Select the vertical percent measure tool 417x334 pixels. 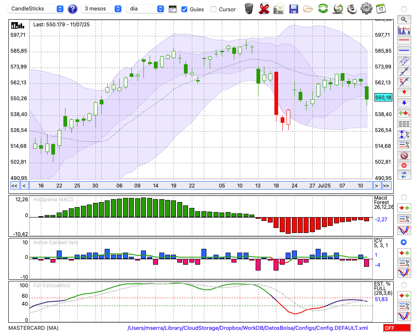(x=404, y=134)
